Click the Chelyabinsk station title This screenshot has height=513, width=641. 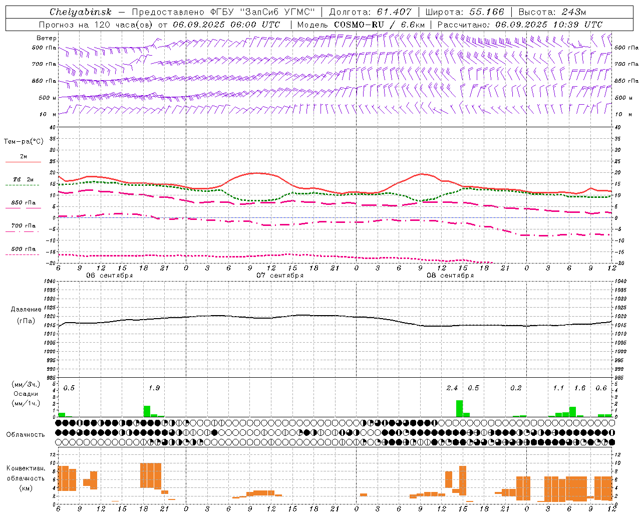point(81,12)
